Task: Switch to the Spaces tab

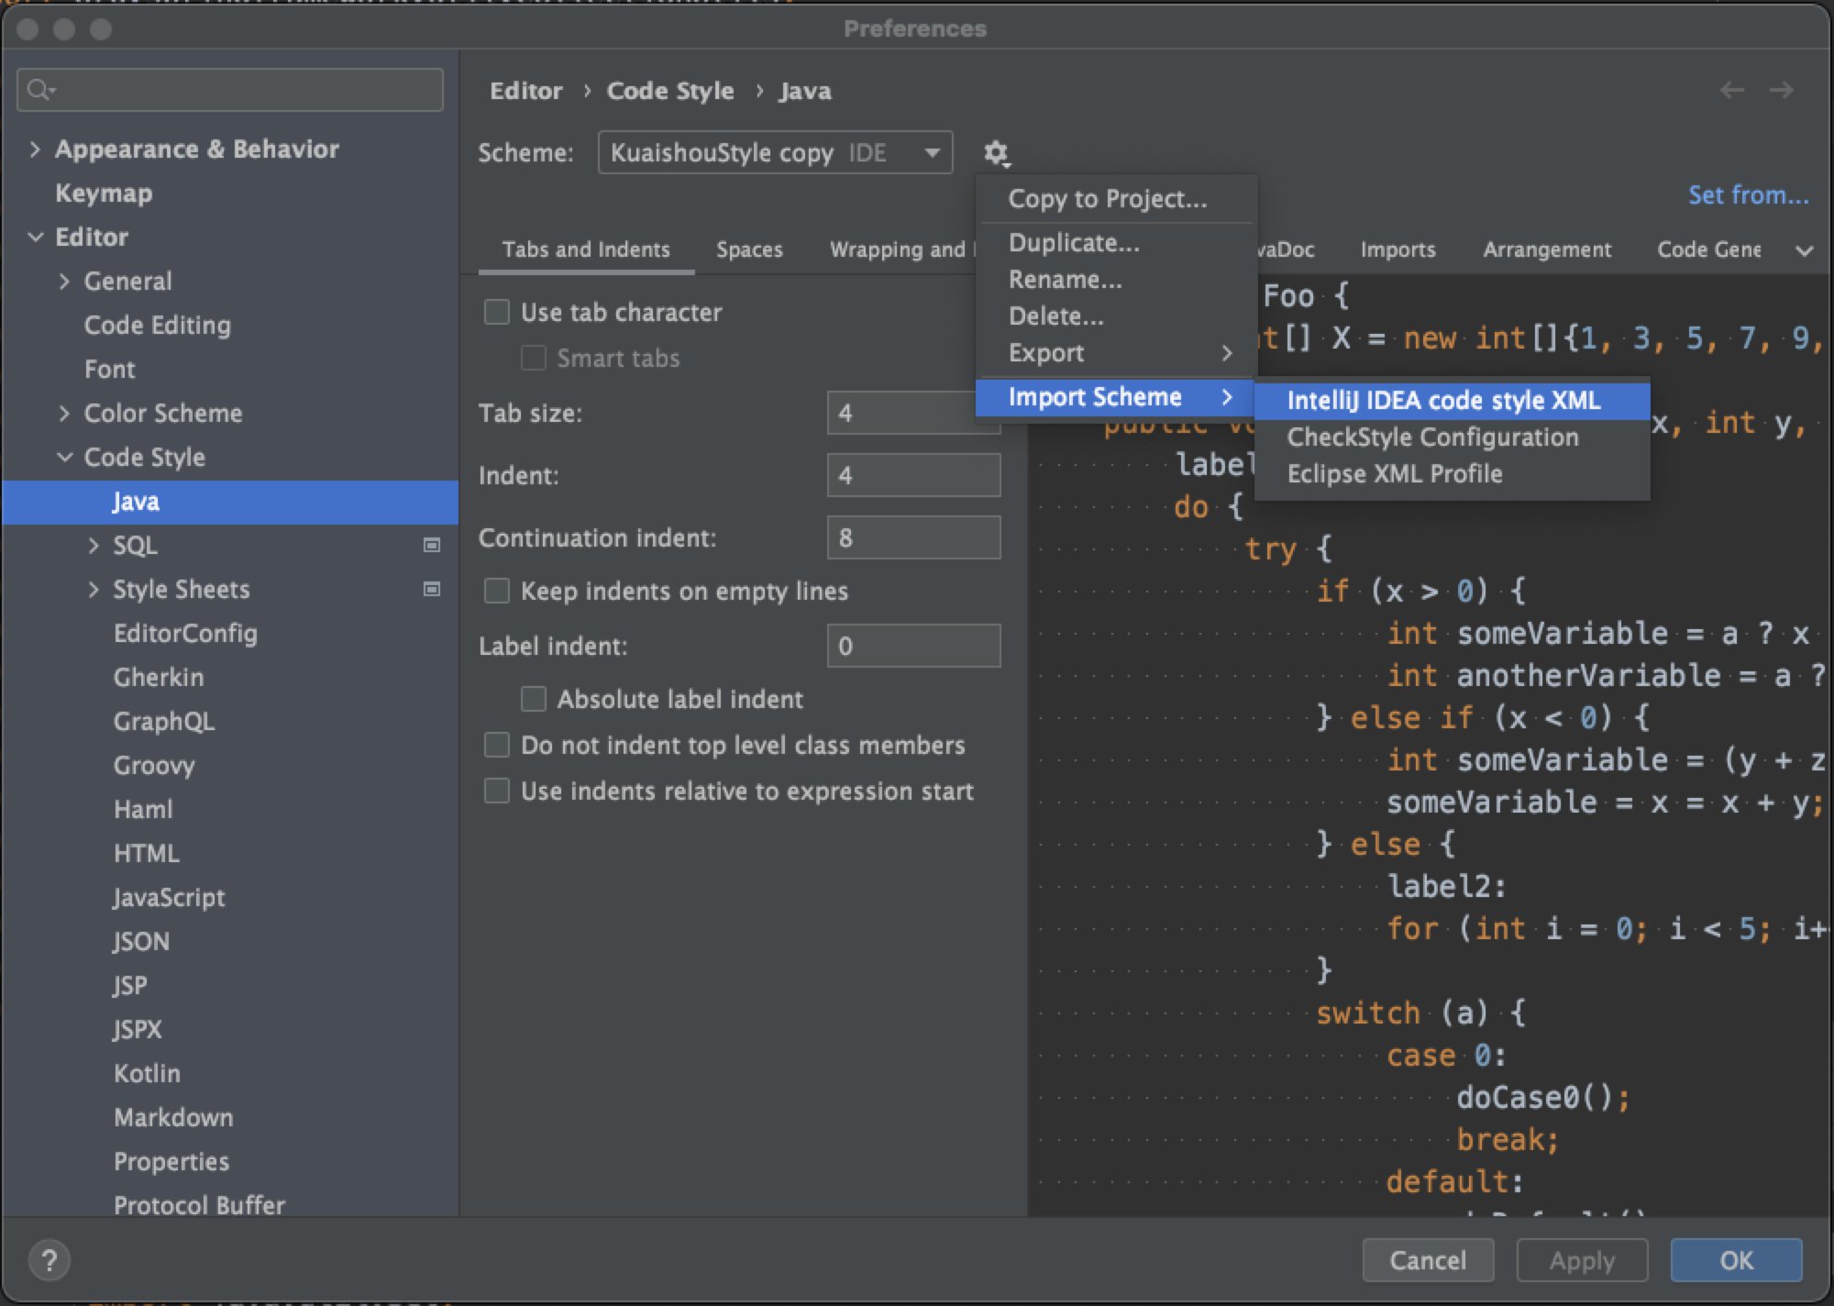Action: [749, 249]
